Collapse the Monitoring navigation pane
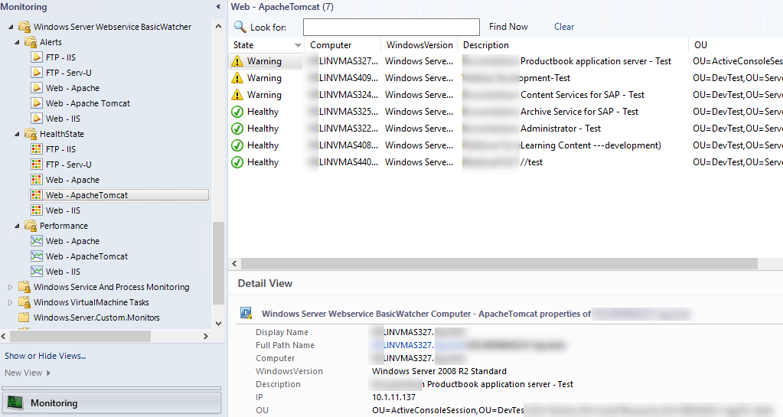This screenshot has width=783, height=417. pos(218,6)
